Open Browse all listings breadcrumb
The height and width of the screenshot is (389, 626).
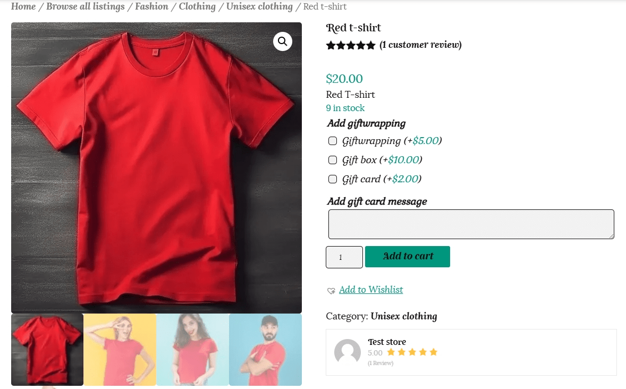tap(86, 6)
